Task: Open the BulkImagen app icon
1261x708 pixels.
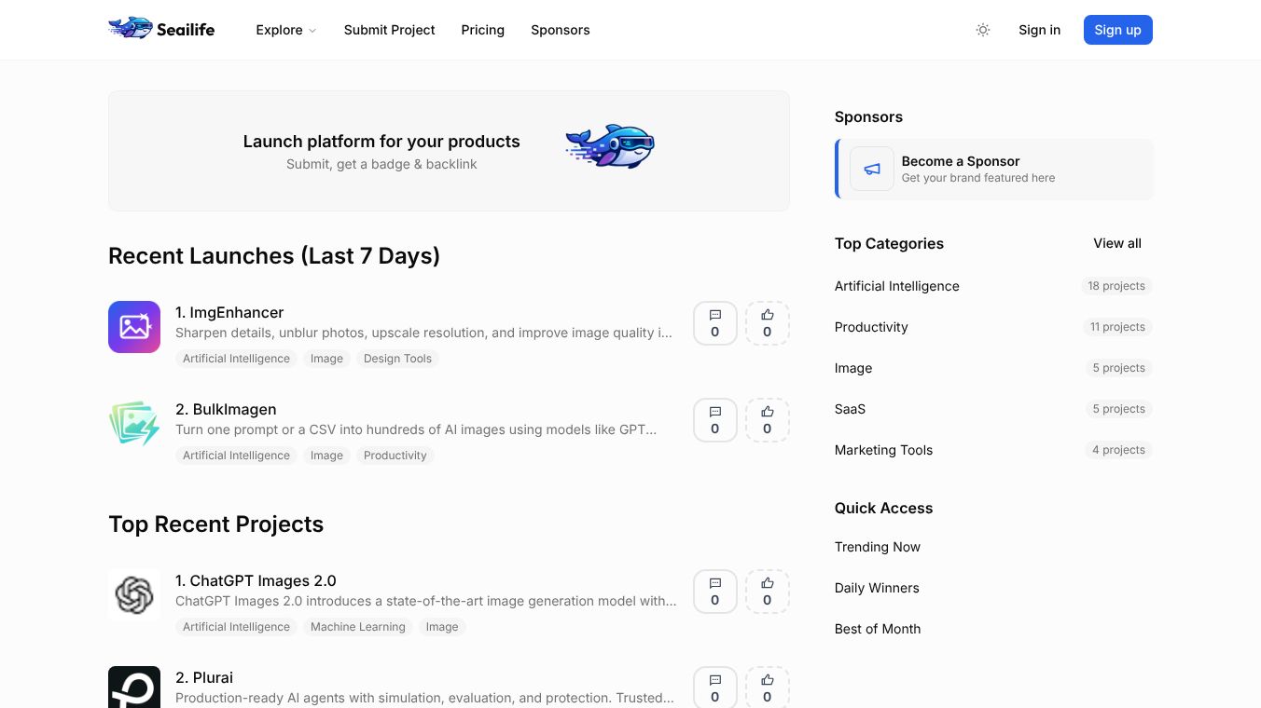Action: coord(134,424)
